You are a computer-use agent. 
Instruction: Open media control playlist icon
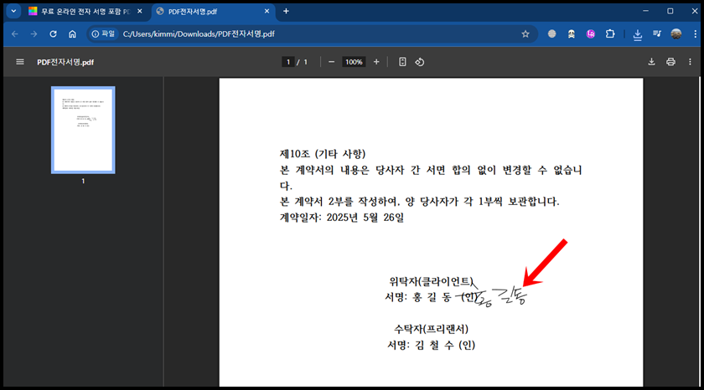657,34
